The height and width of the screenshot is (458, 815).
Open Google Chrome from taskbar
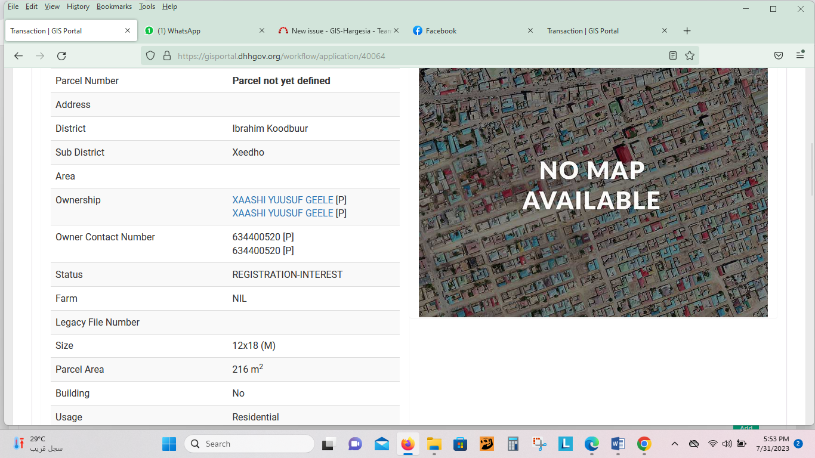pos(644,444)
